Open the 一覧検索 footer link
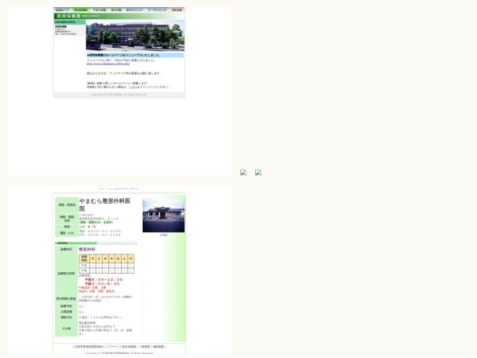Image resolution: width=477 pixels, height=358 pixels. (x=144, y=347)
